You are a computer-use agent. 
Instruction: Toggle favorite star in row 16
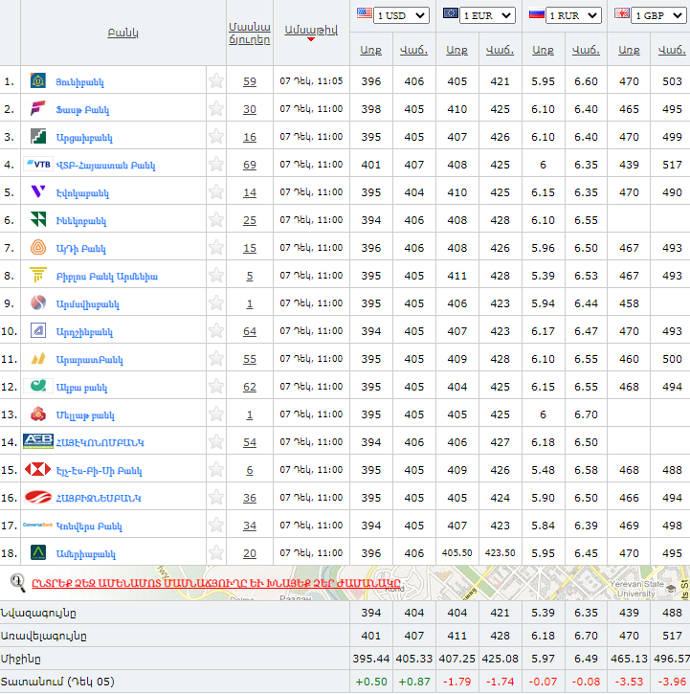(216, 497)
